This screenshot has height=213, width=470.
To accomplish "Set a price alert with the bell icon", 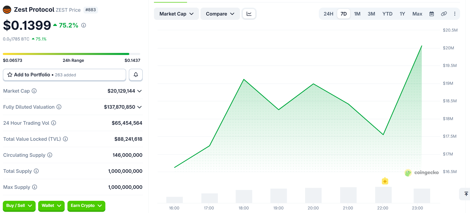I will (136, 75).
